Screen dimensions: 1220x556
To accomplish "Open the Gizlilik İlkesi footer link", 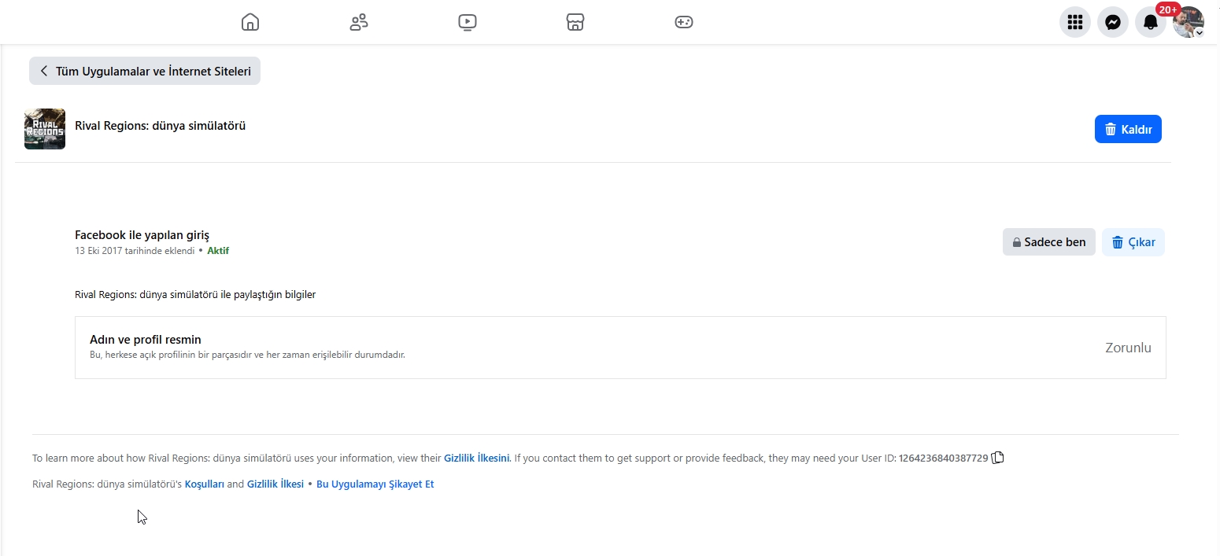I will [x=275, y=484].
